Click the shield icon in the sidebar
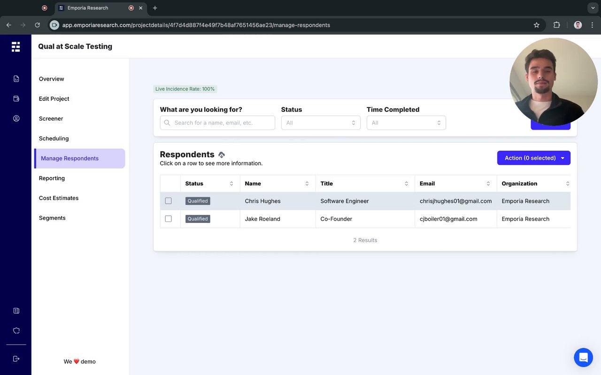This screenshot has height=375, width=601. click(16, 330)
